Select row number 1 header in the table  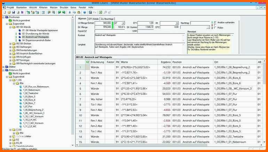(80, 67)
